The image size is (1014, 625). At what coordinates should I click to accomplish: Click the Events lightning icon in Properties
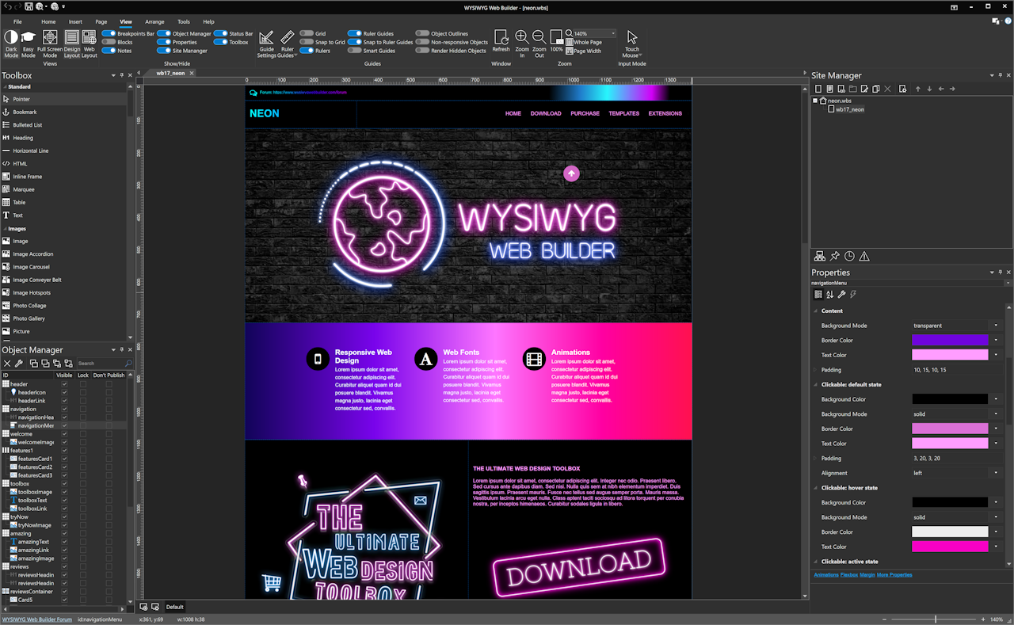tap(853, 294)
